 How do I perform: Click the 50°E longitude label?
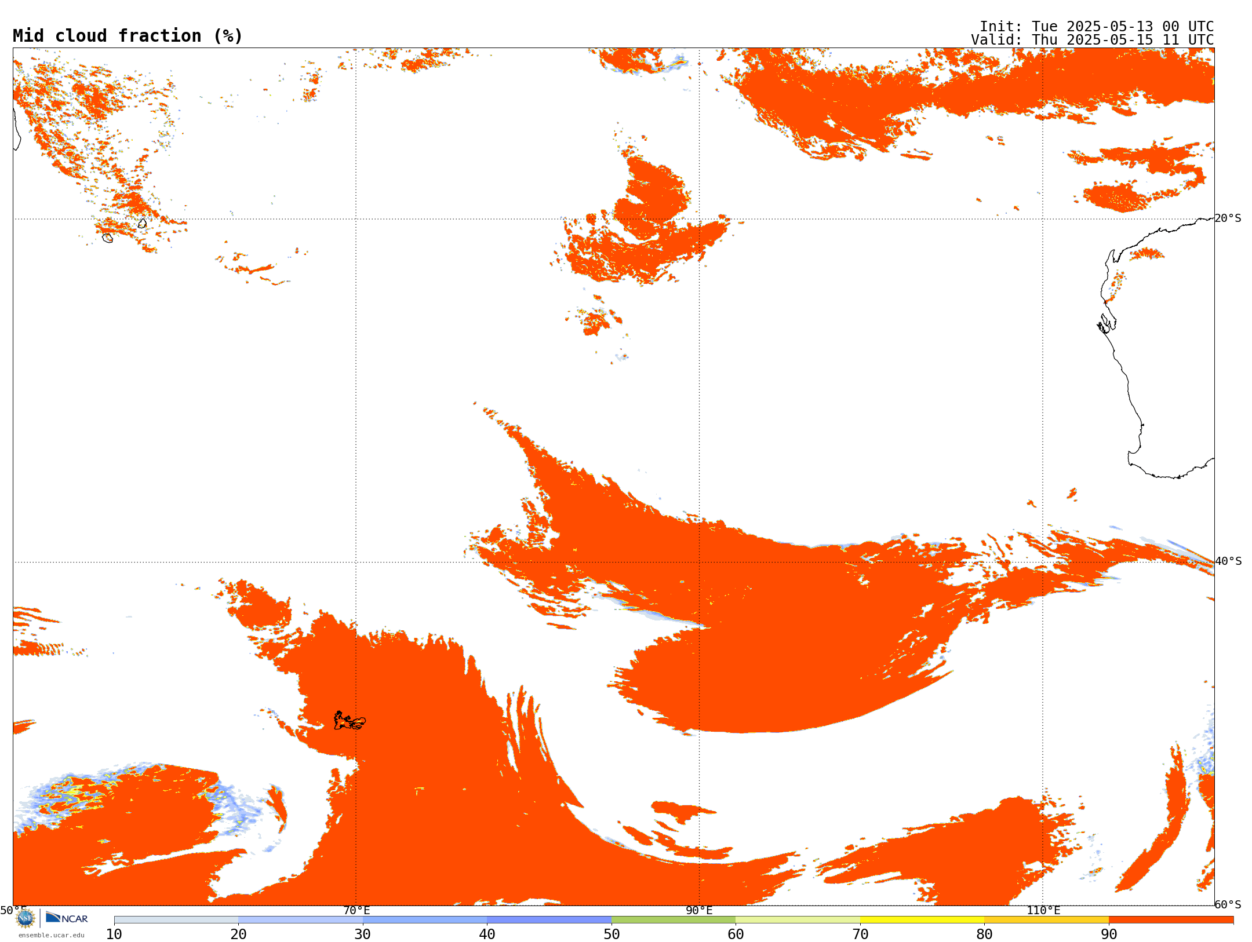pos(13,911)
